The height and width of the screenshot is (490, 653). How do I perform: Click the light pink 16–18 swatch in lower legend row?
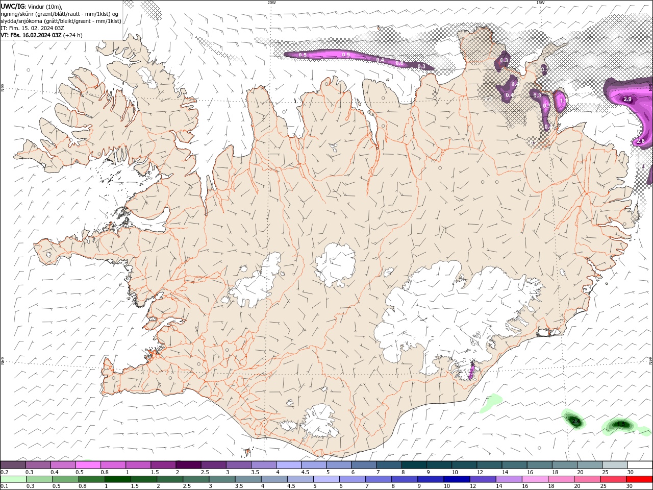(534, 479)
